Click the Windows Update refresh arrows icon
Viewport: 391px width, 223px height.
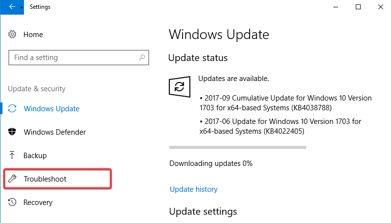pos(12,108)
